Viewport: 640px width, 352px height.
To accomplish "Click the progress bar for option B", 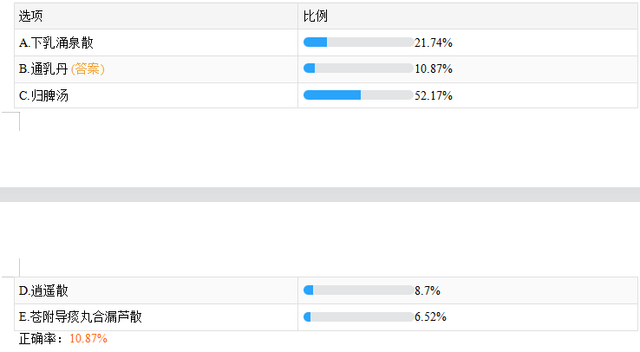I will 358,68.
